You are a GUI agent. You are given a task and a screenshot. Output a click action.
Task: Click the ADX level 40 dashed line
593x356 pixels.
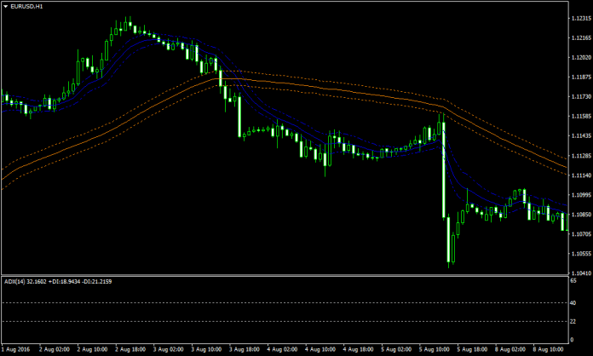(256, 302)
